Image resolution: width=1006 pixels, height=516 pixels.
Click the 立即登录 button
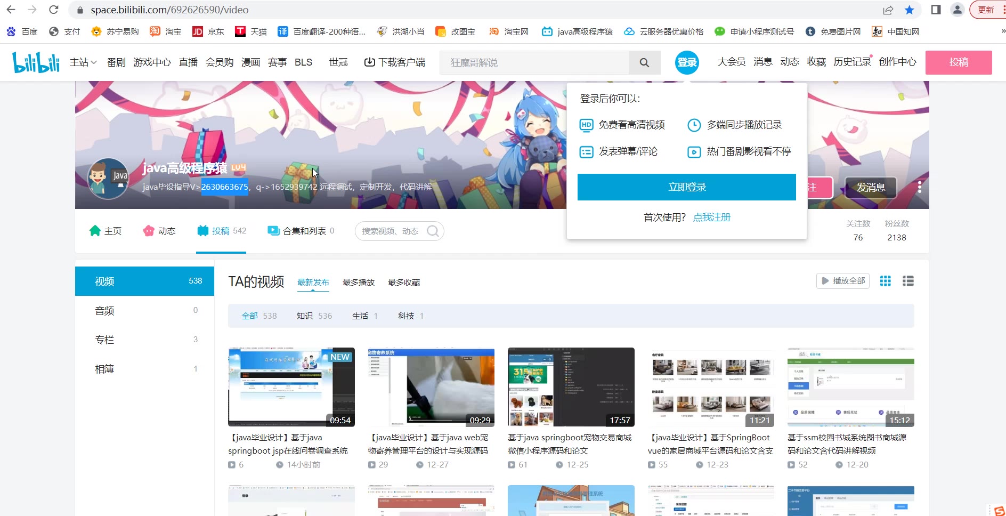pyautogui.click(x=687, y=187)
